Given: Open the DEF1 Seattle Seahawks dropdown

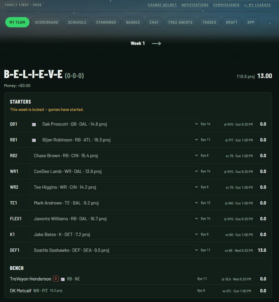Looking at the screenshot, I should click(114, 250).
